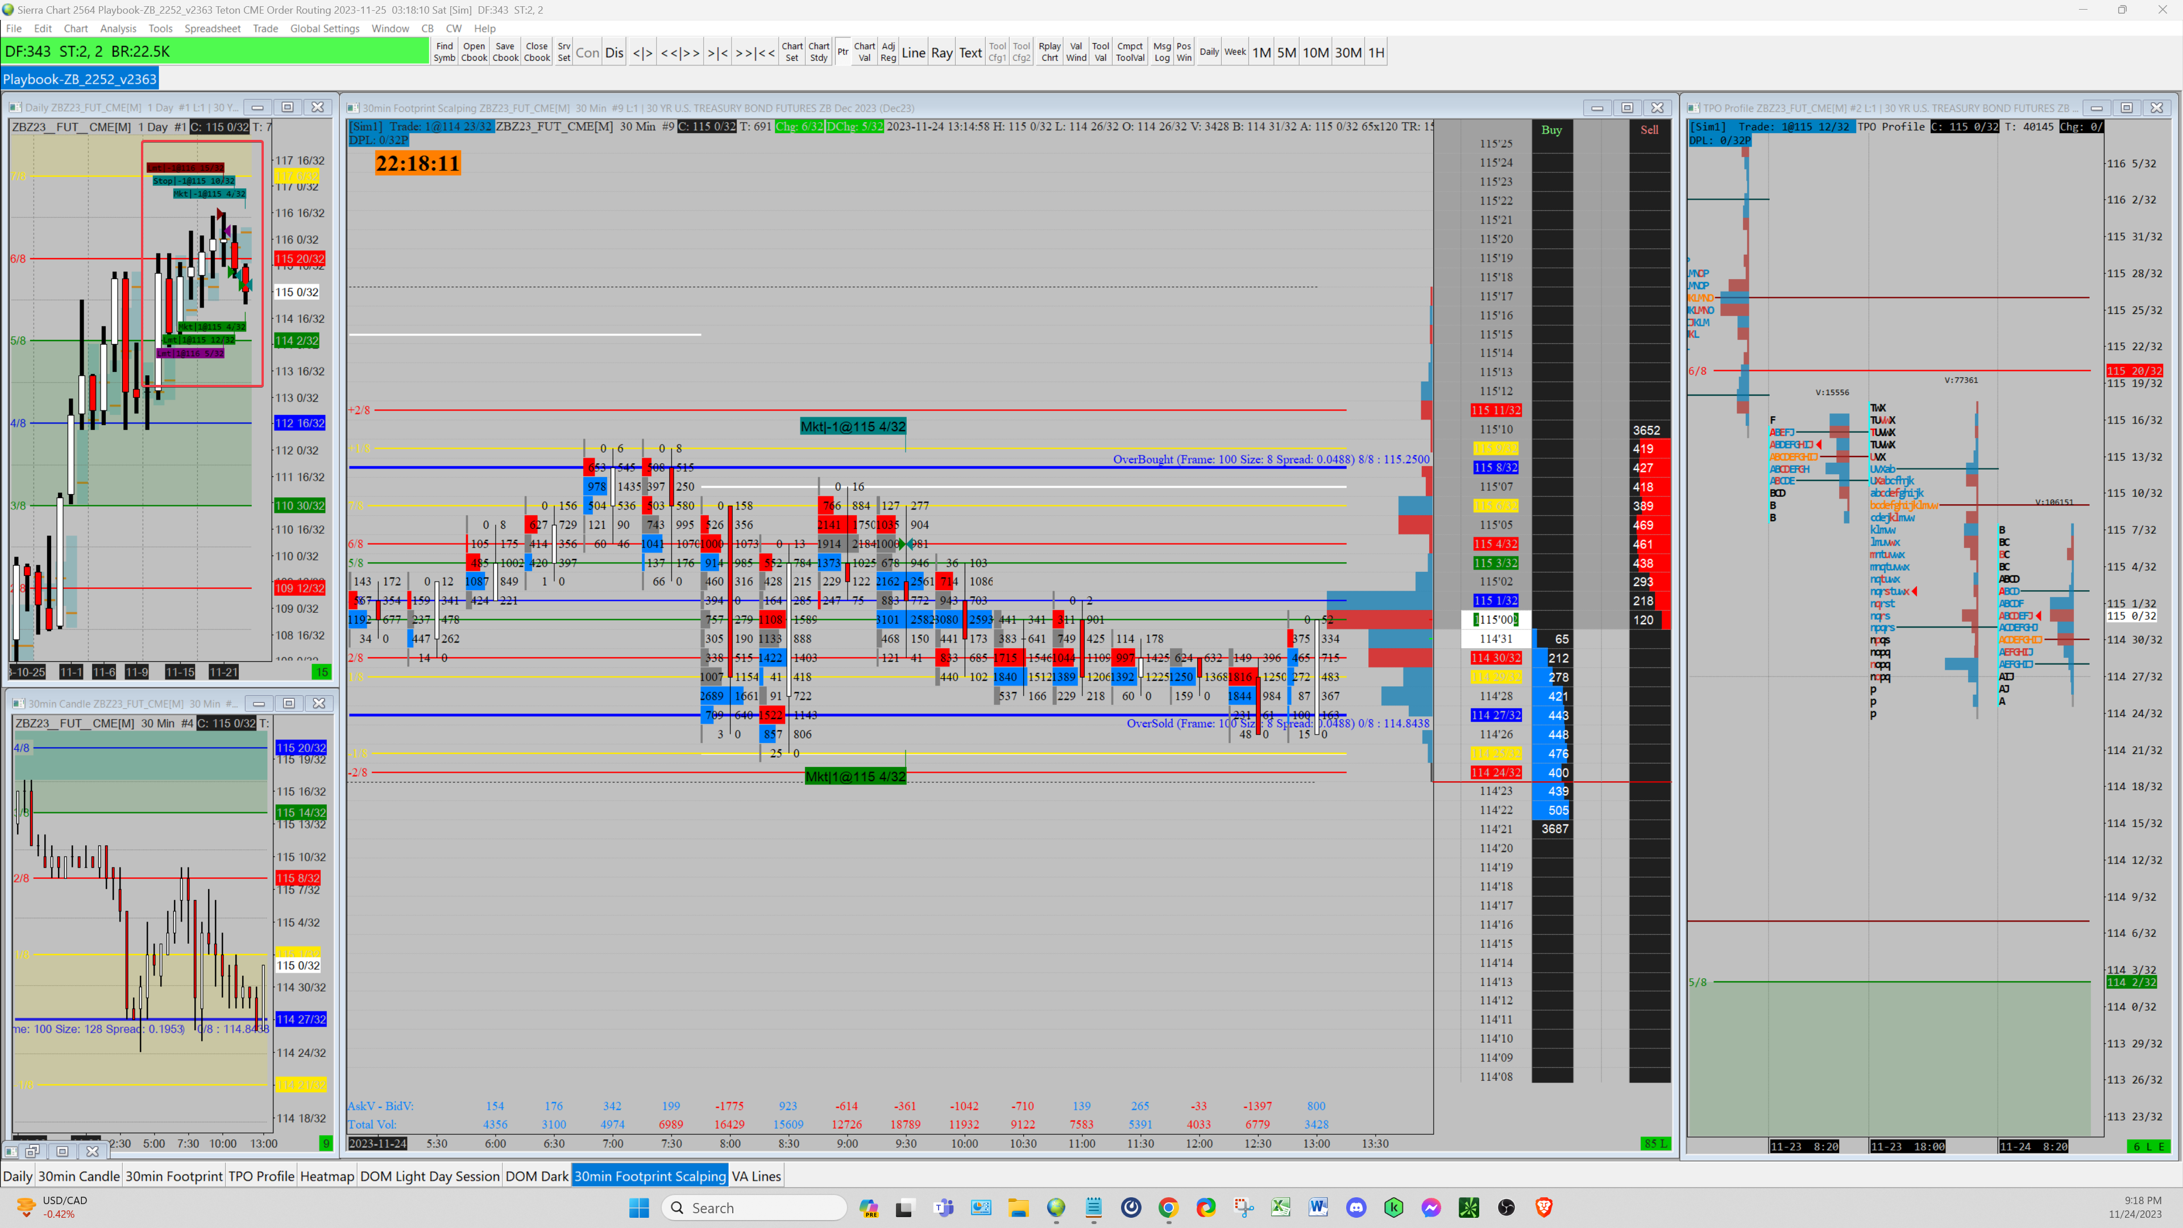This screenshot has height=1228, width=2183.
Task: Toggle the Ptr pointer mode button
Action: pyautogui.click(x=843, y=52)
